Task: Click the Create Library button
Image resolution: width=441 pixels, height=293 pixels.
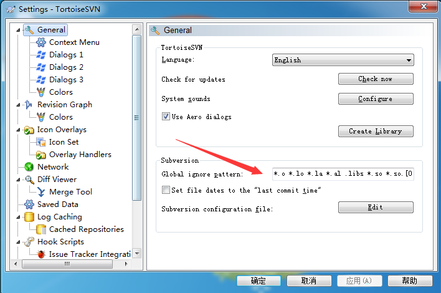Action: pyautogui.click(x=376, y=131)
